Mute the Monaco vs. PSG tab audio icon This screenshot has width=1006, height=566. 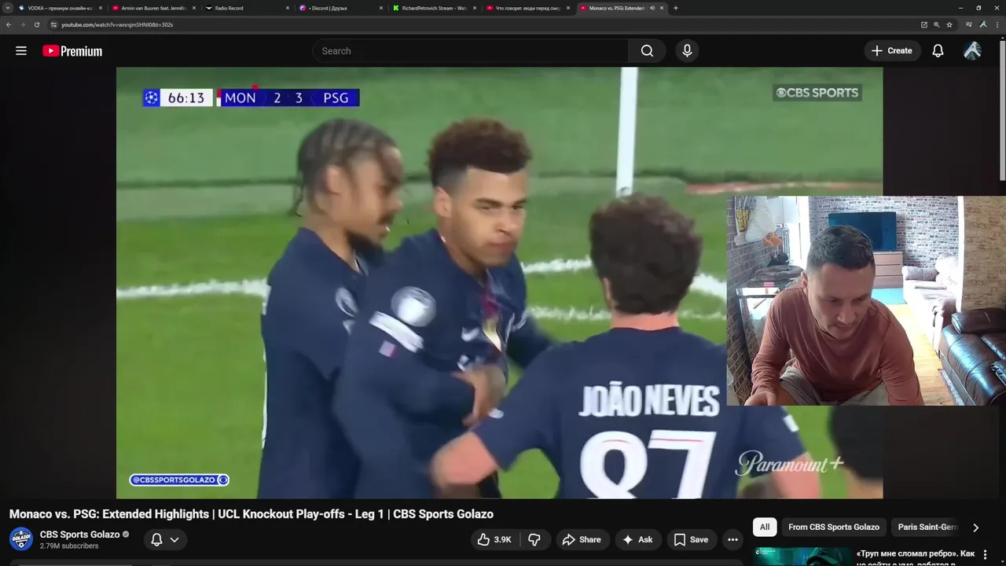pos(652,8)
